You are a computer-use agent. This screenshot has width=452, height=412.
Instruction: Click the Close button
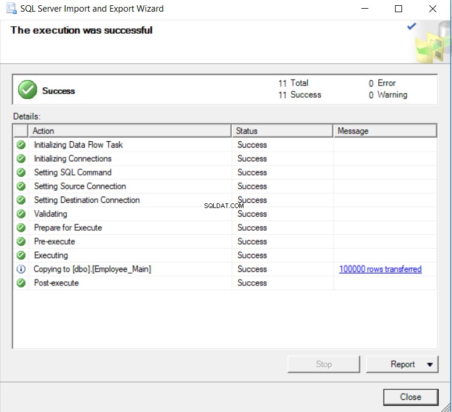pyautogui.click(x=411, y=397)
